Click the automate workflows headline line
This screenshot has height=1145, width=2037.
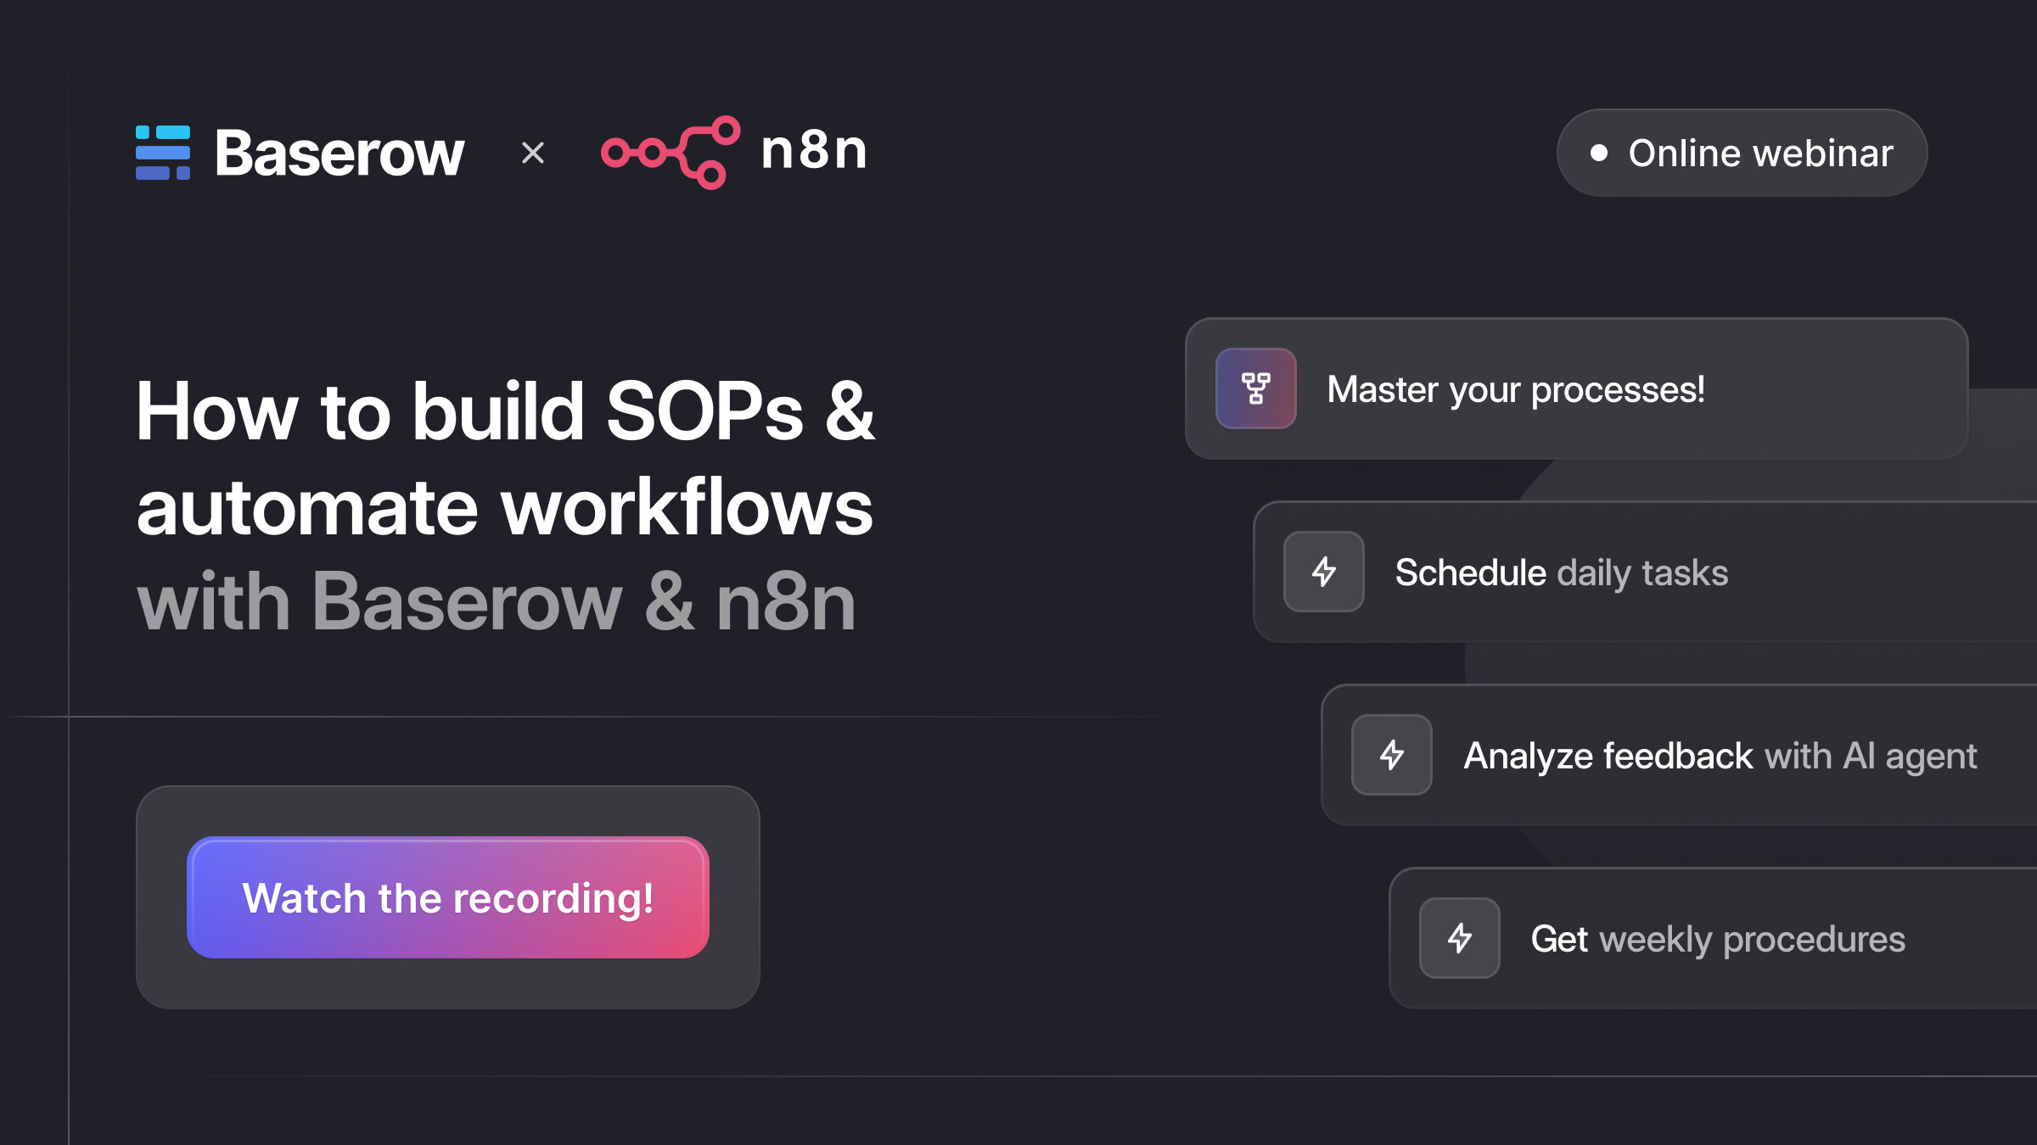tap(505, 507)
